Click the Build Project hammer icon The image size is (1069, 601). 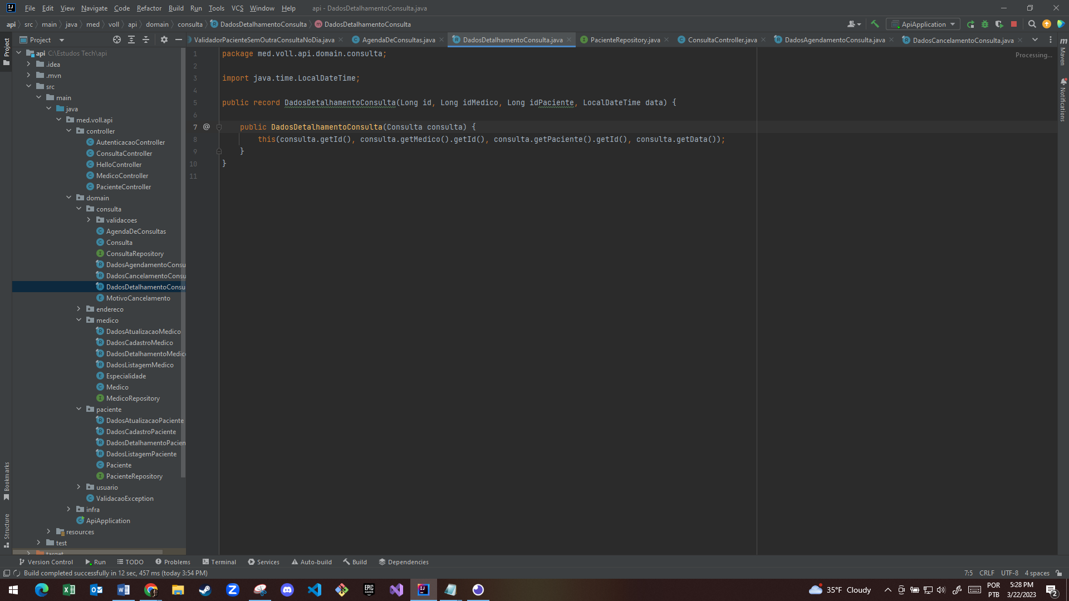click(875, 24)
